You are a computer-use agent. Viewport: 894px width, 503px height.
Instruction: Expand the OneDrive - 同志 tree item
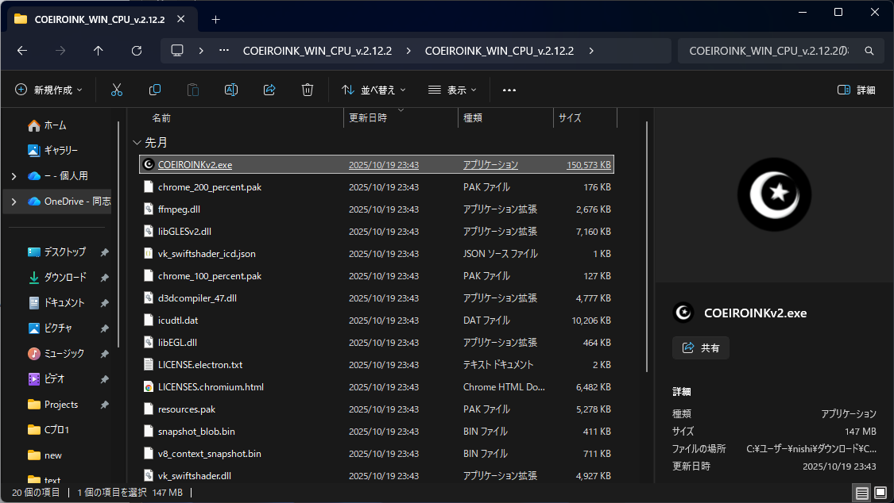pos(14,202)
